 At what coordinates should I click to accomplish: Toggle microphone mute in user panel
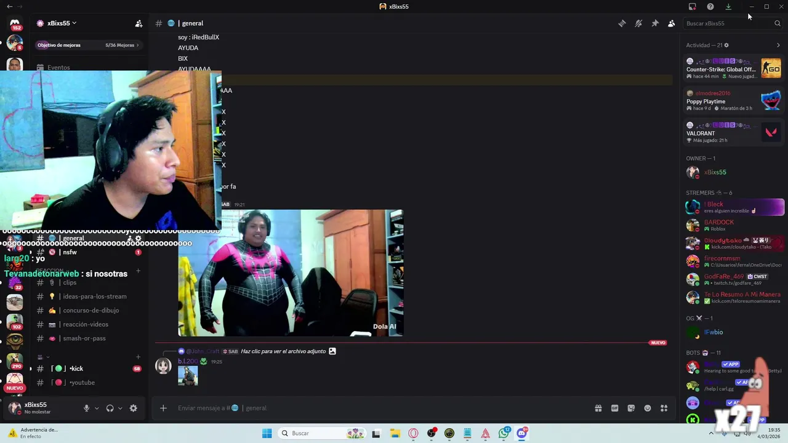[x=87, y=408]
